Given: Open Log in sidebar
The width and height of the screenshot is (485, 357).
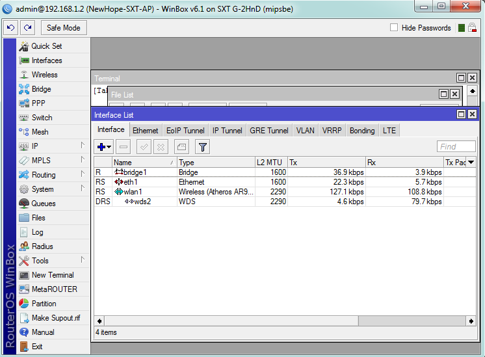Looking at the screenshot, I should pos(53,232).
